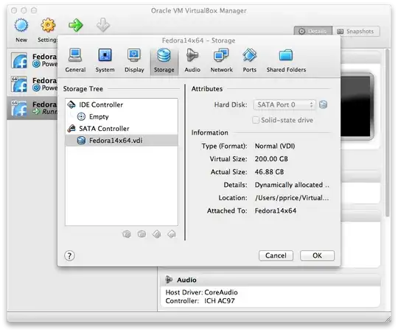Image resolution: width=398 pixels, height=332 pixels.
Task: Open the Audio settings pane
Action: coord(192,60)
